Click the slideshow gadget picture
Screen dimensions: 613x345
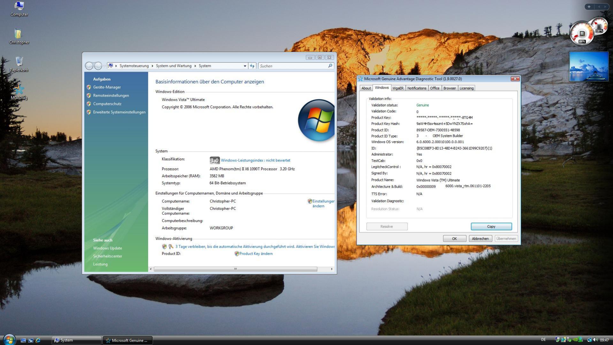[x=589, y=67]
